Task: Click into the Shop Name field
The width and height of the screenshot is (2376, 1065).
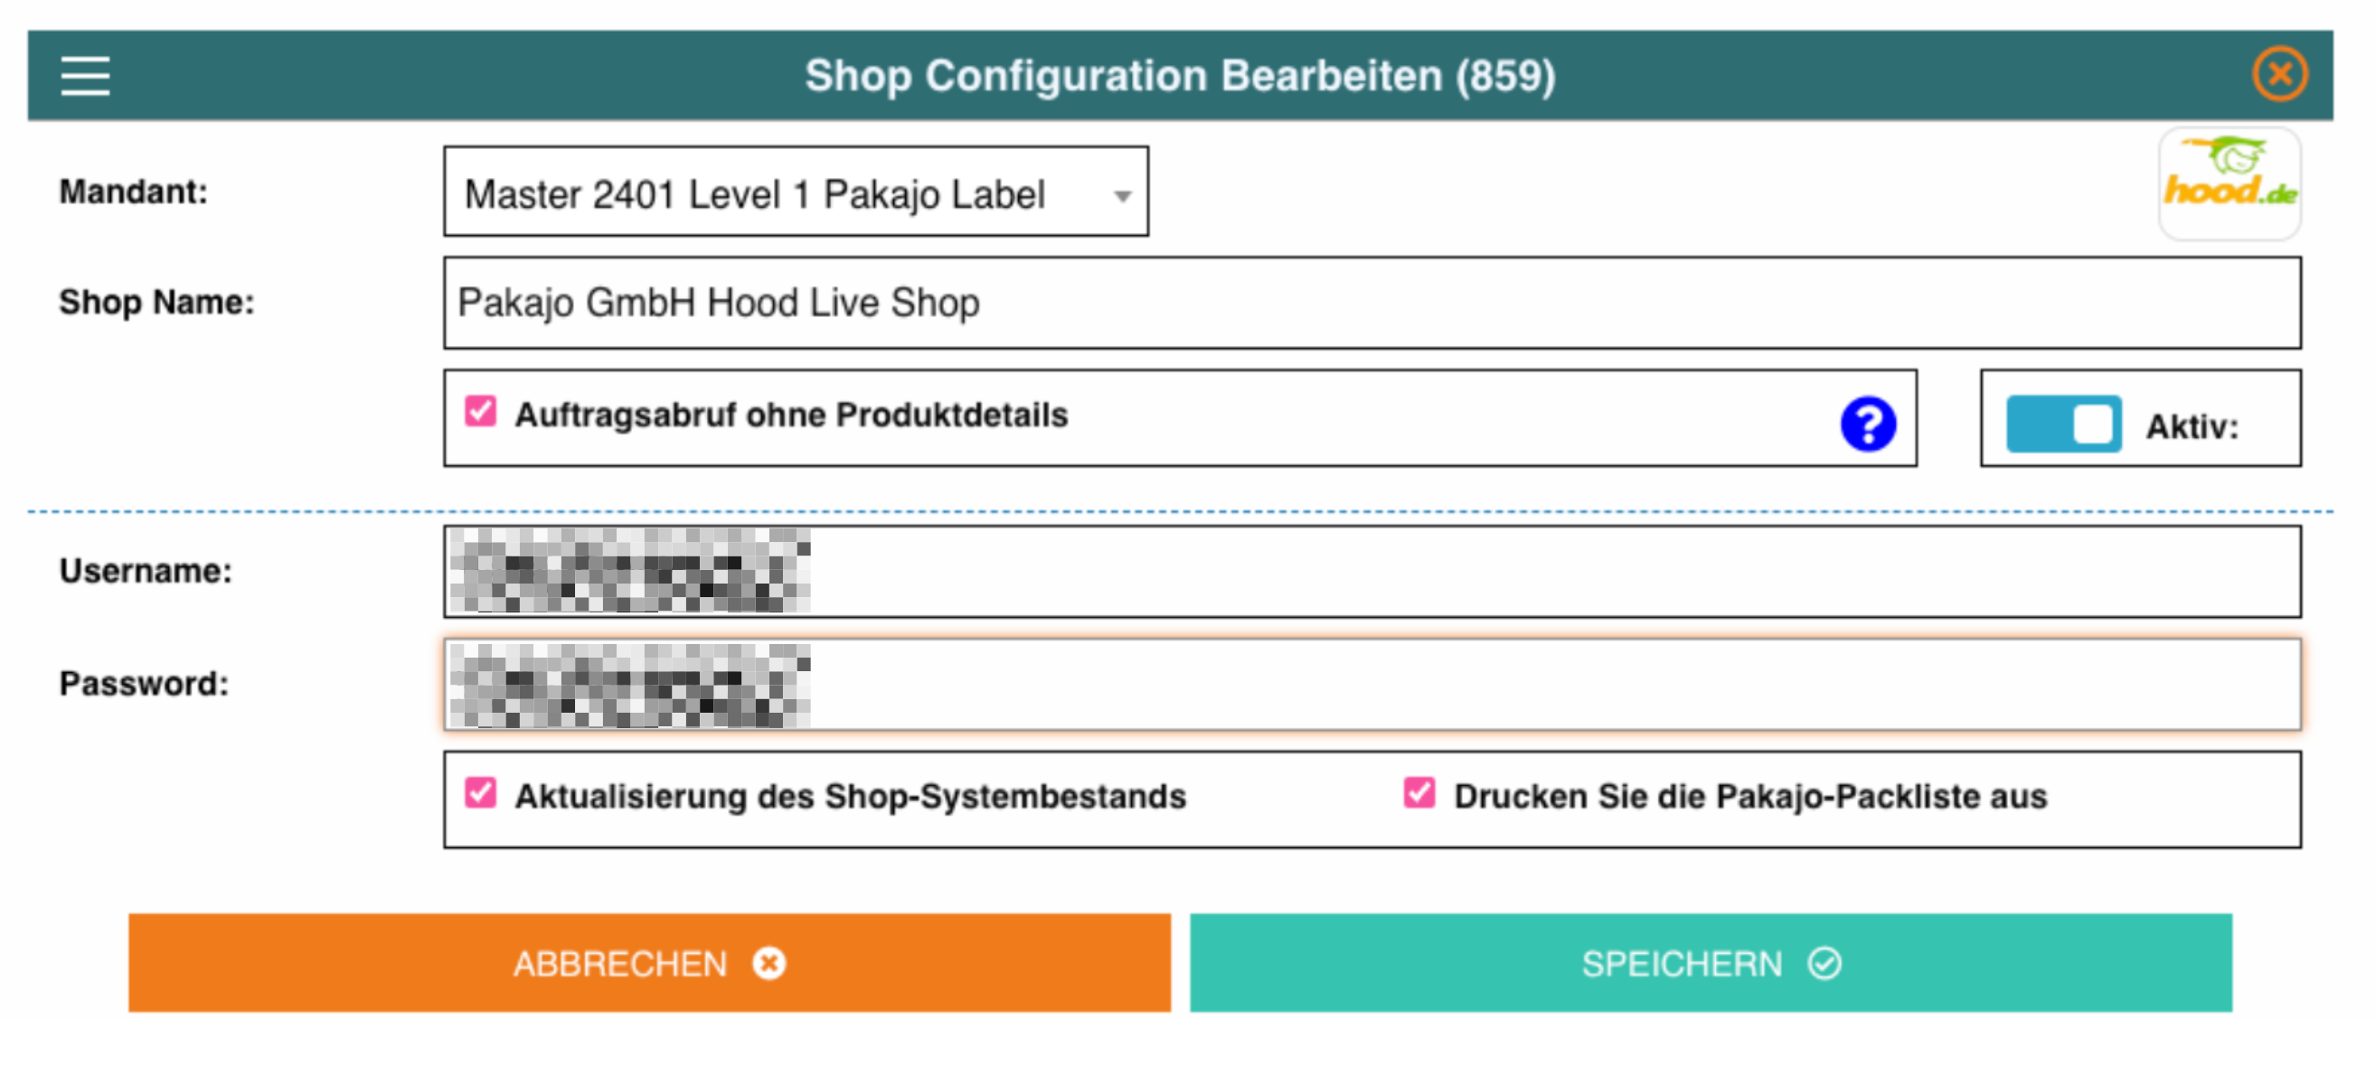Action: point(1371,304)
